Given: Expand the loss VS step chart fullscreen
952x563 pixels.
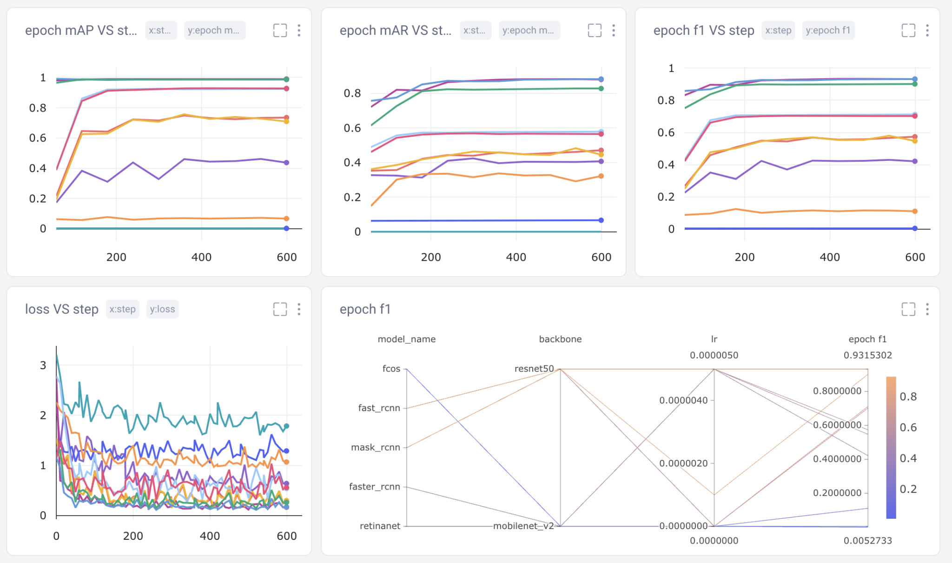Looking at the screenshot, I should [281, 309].
